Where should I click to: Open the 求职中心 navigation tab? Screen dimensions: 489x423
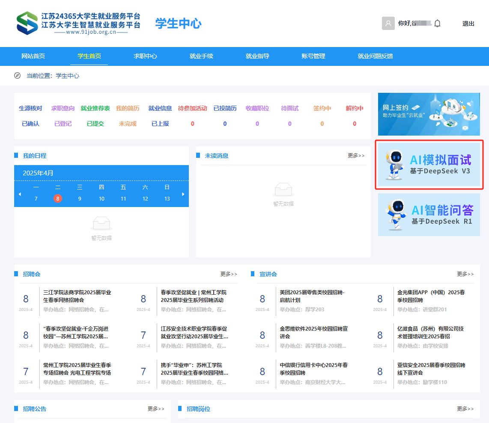[145, 56]
